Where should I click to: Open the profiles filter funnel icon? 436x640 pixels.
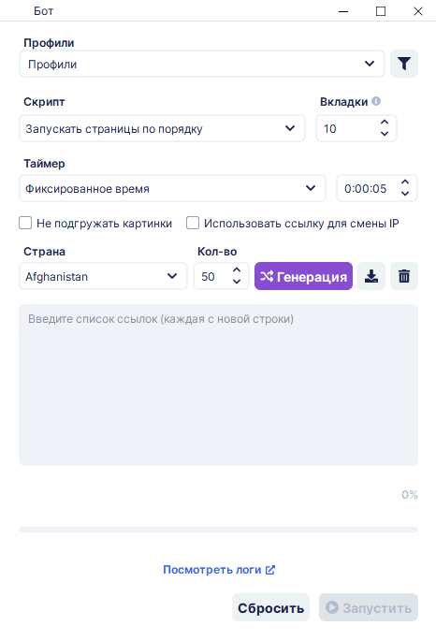[404, 64]
